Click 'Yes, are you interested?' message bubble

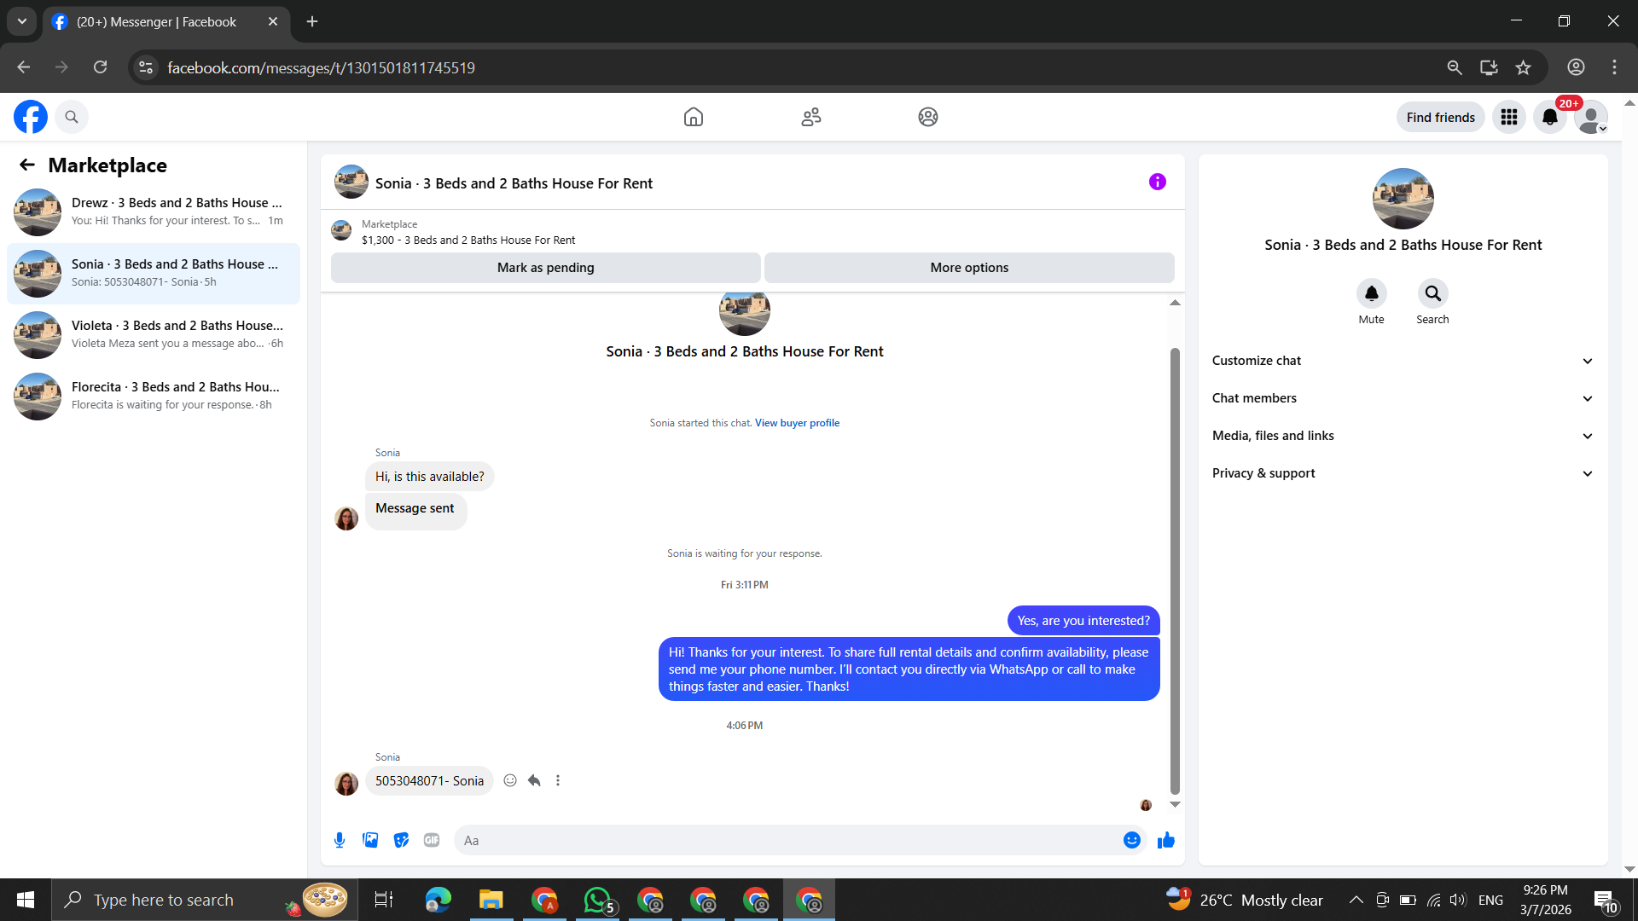click(x=1083, y=621)
